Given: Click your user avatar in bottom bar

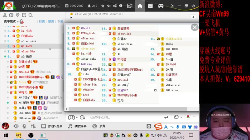Looking at the screenshot, I should pos(5,126).
